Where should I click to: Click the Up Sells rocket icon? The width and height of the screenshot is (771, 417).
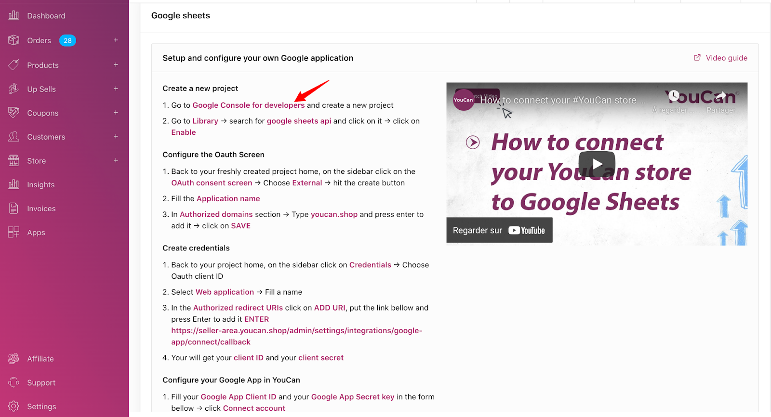click(13, 89)
